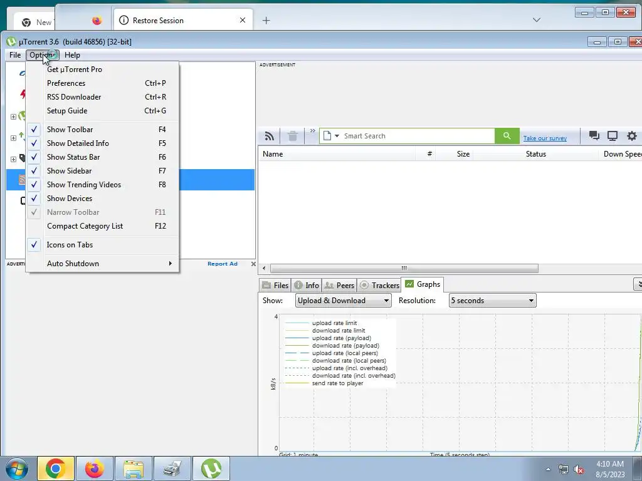642x481 pixels.
Task: Expand the first sidebar tree node
Action: click(x=14, y=117)
